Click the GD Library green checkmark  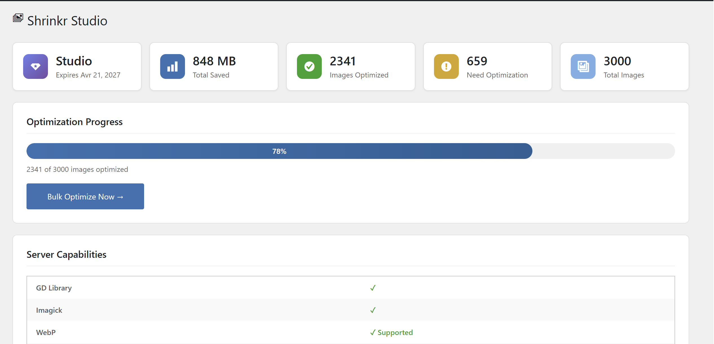click(373, 288)
